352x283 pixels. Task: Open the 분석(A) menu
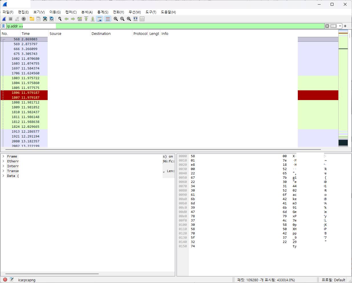pos(87,12)
